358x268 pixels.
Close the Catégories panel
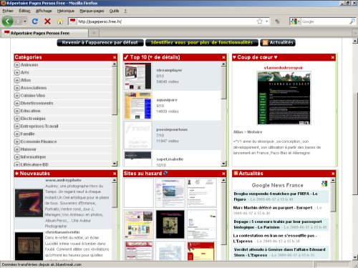click(x=115, y=57)
